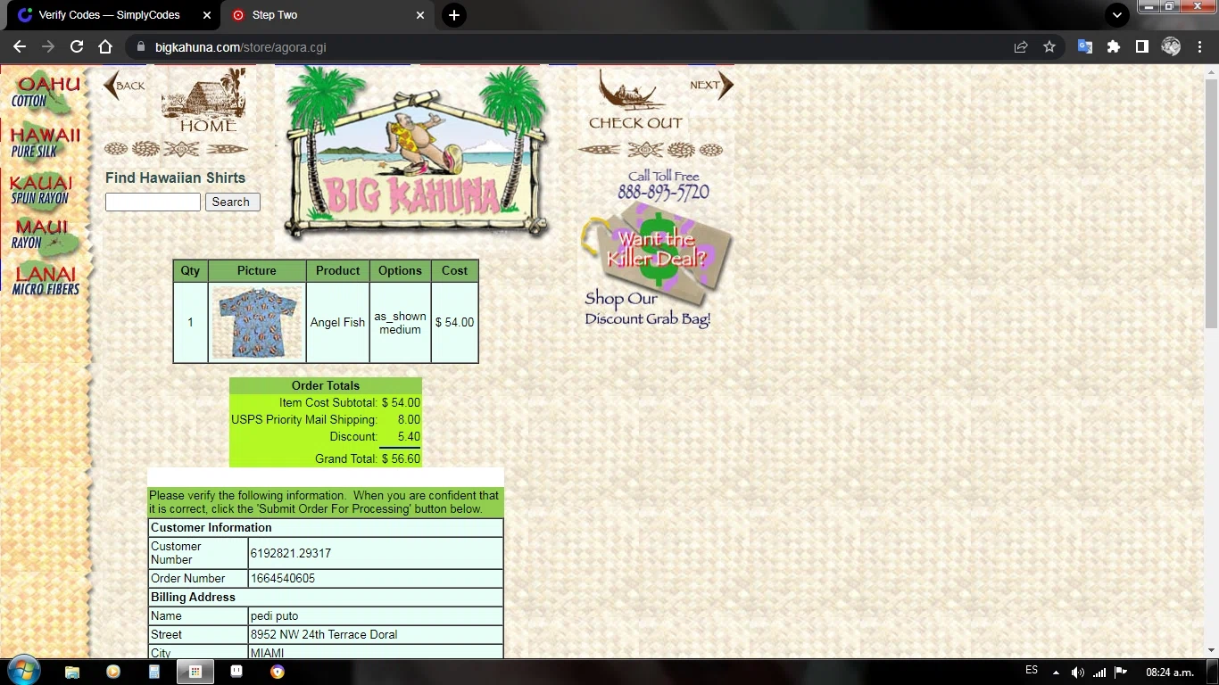The width and height of the screenshot is (1219, 685).
Task: Close the Step Two tab
Action: coord(420,15)
